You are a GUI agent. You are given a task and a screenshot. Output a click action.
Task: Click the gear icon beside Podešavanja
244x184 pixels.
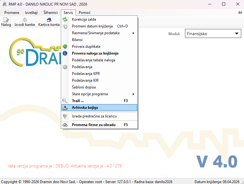coord(65,67)
